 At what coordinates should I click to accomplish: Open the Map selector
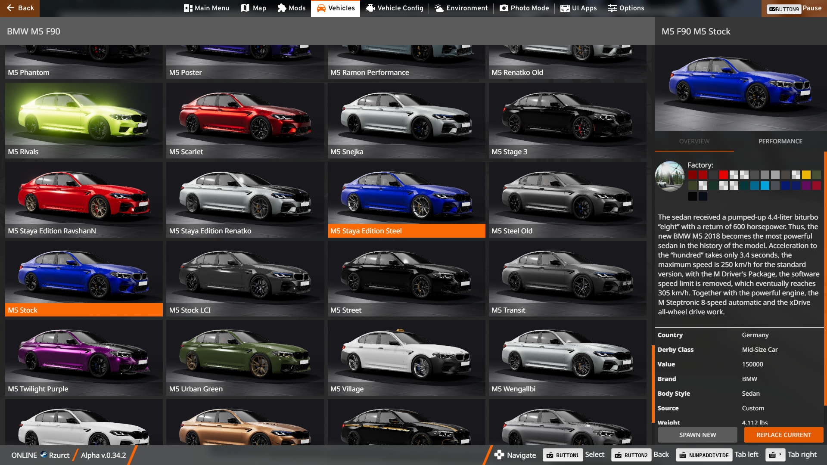tap(253, 8)
